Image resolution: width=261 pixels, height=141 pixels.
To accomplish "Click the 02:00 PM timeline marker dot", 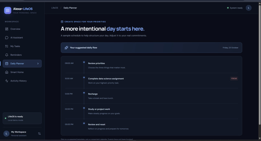I will (84, 108).
